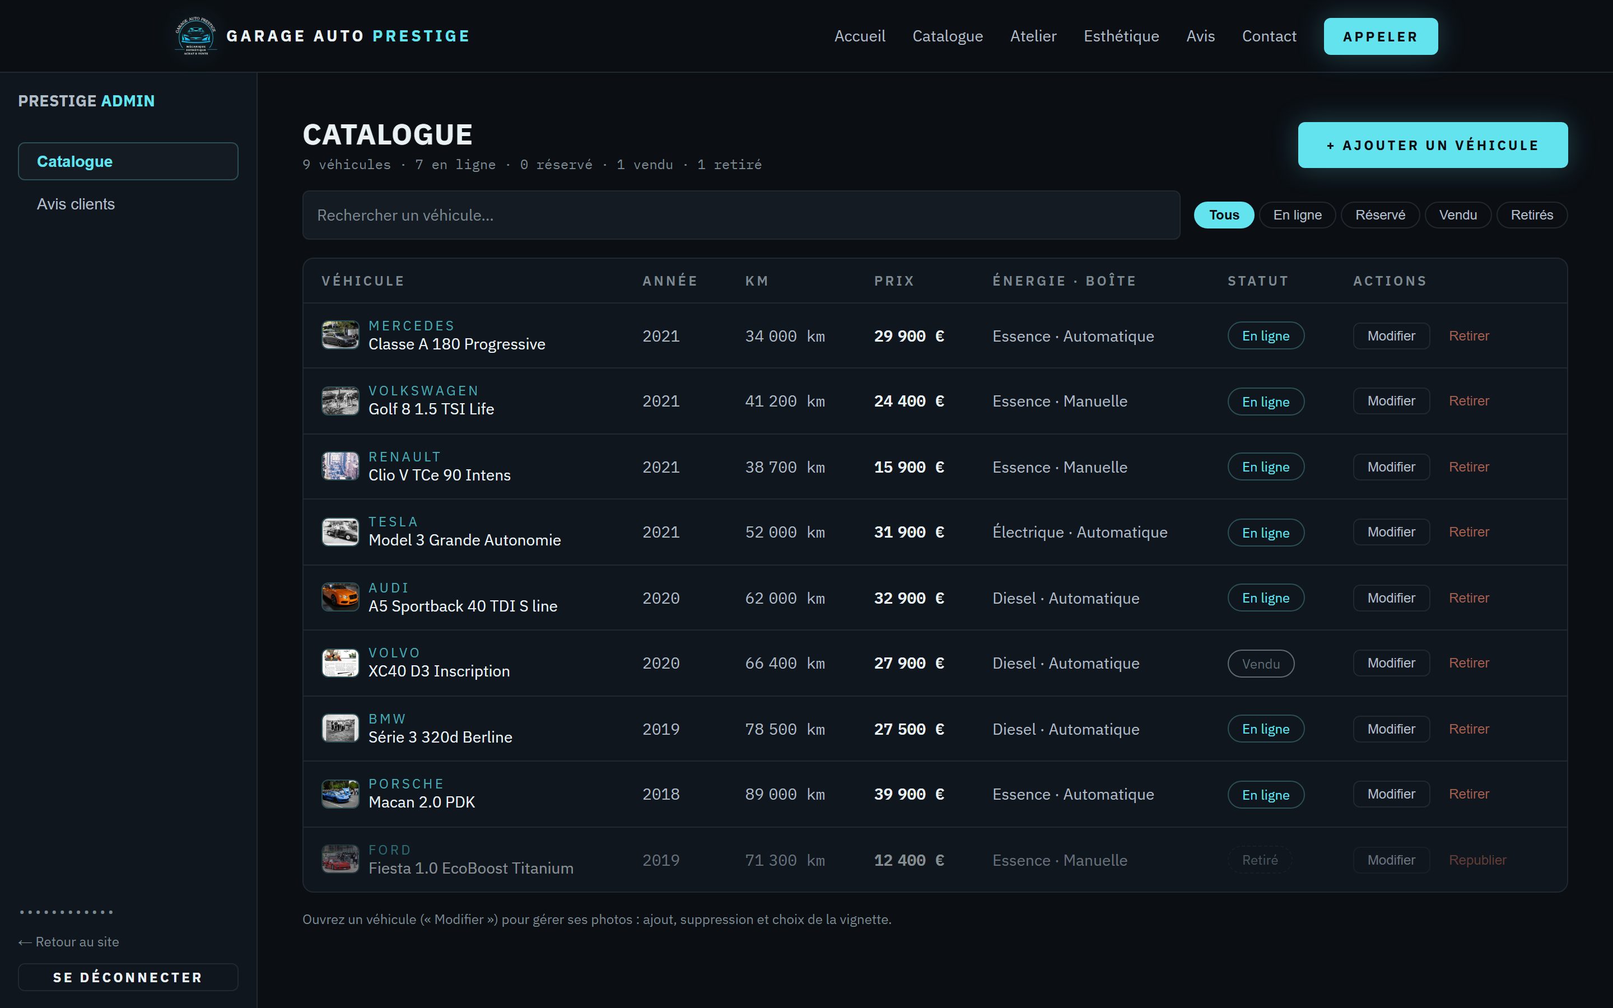
Task: Select the text Classe A 180 Progressive
Action: point(456,344)
